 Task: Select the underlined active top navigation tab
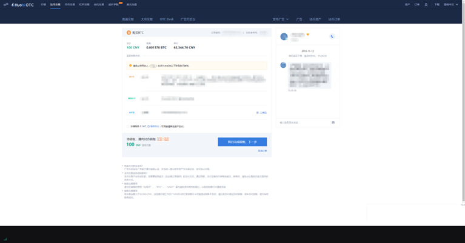(x=55, y=5)
